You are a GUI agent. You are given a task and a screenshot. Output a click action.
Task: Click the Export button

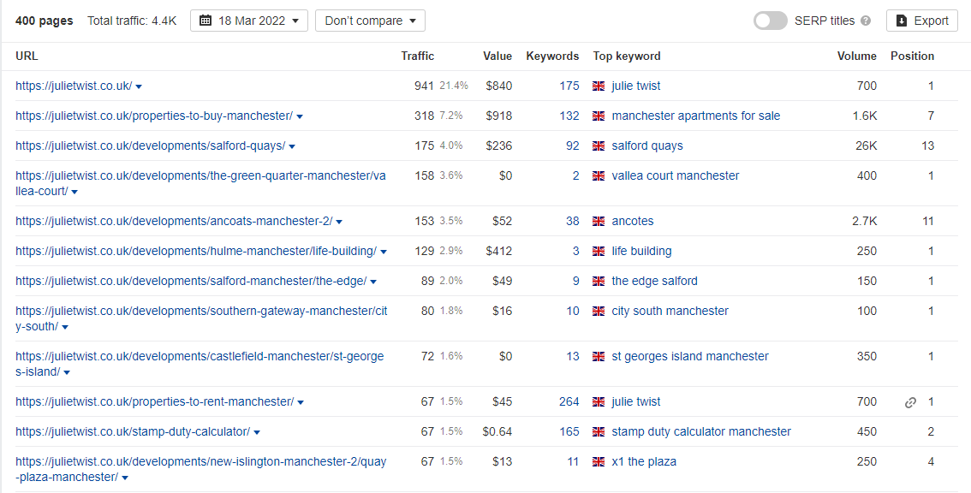point(921,21)
